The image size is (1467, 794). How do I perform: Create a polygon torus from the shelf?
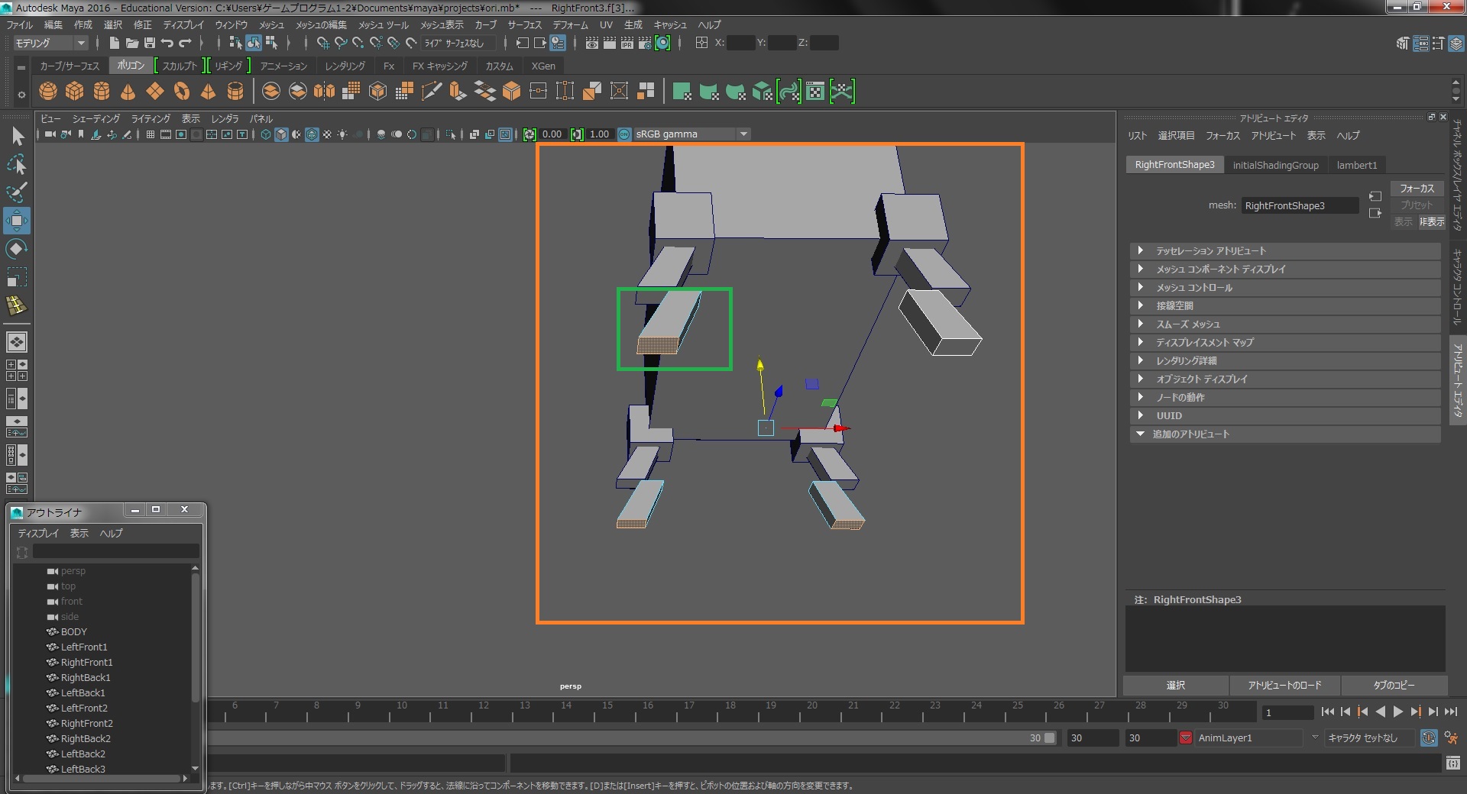tap(182, 92)
